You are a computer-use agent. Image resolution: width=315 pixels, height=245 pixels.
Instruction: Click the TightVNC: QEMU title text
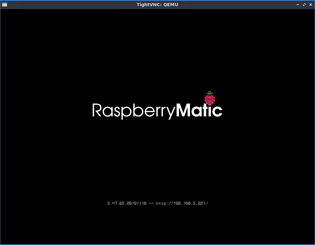coord(157,5)
